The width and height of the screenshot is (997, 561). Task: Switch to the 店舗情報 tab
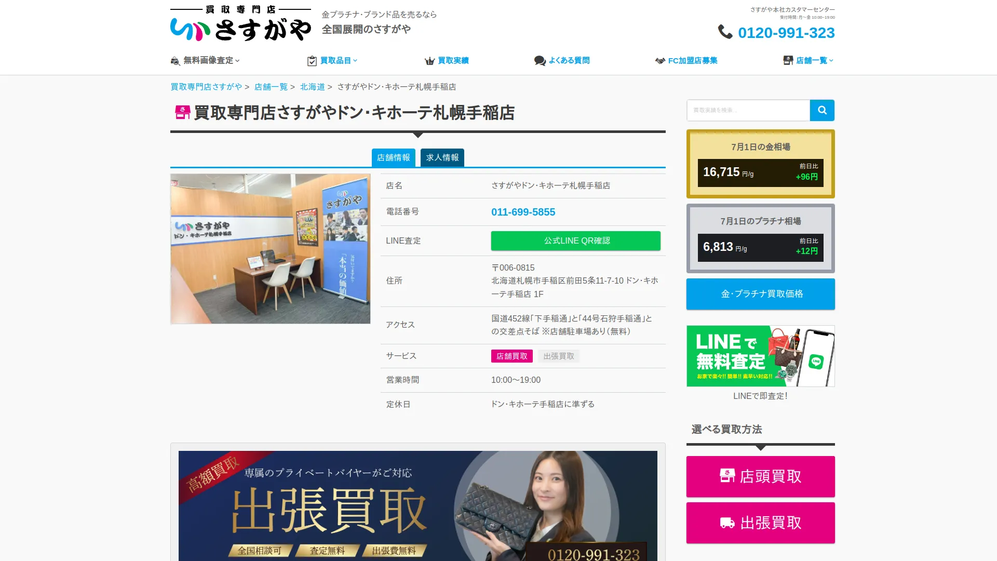tap(393, 157)
